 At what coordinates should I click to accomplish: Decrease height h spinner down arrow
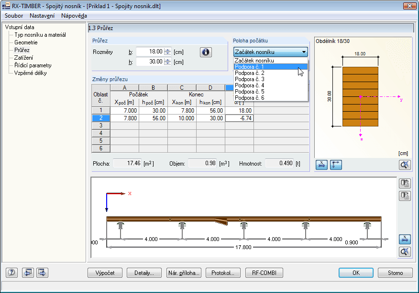167,63
